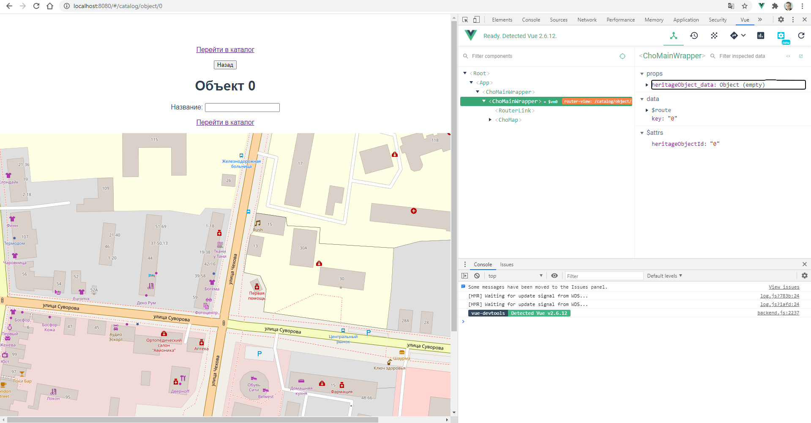Clear console icon
Viewport: 811px width, 423px height.
477,276
